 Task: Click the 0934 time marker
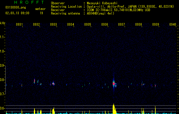coord(71,24)
